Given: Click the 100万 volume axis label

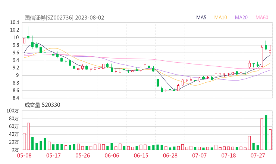Looking at the screenshot, I should pos(13,111).
